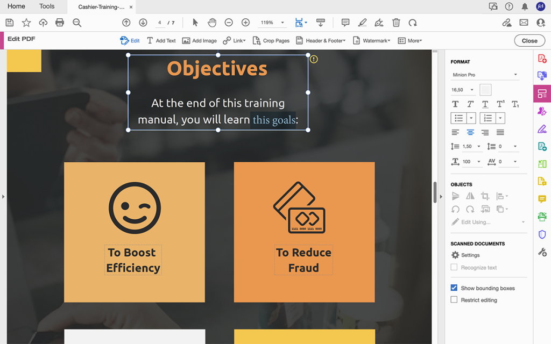Select the Add Image tool
Viewport: 551px width, 344px height.
point(199,40)
